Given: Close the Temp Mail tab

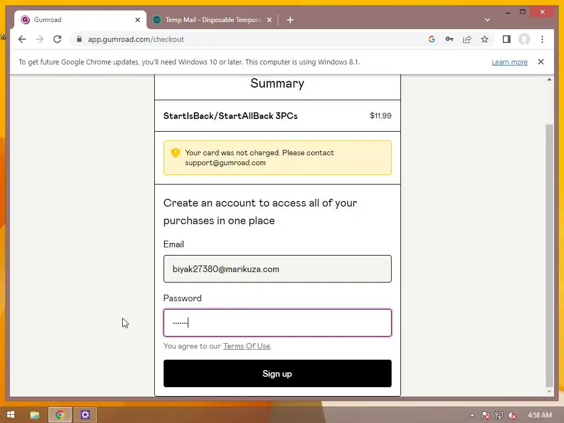Looking at the screenshot, I should point(269,20).
